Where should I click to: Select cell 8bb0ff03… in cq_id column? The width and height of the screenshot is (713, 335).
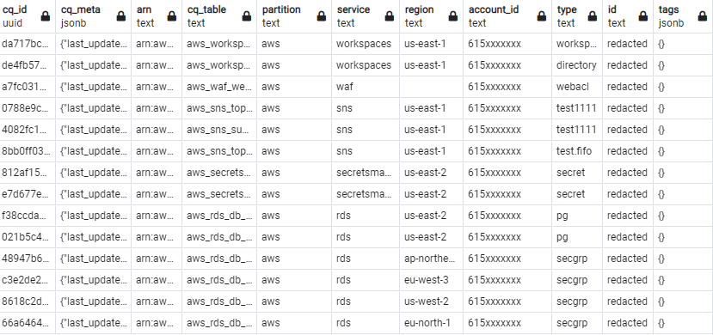click(x=28, y=151)
